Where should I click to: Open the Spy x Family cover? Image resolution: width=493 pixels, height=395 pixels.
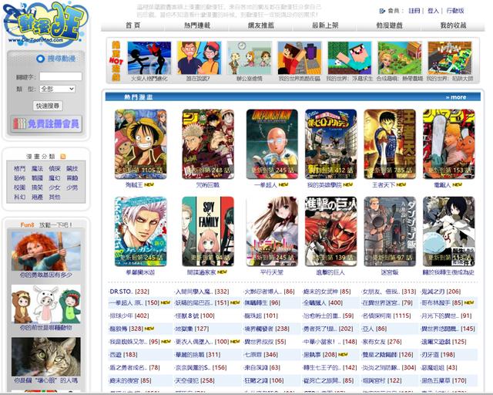tap(208, 231)
